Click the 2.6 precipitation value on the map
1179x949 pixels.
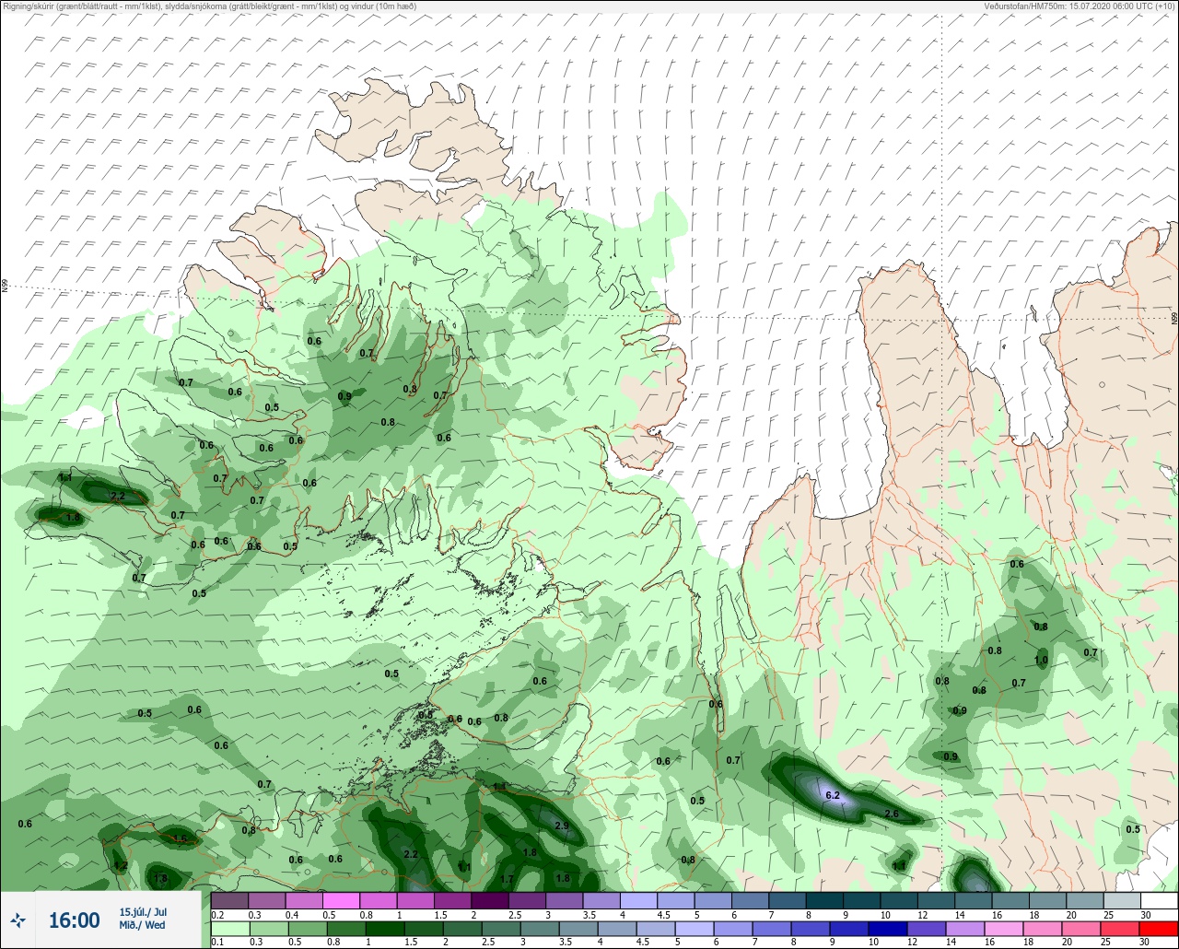tap(892, 814)
